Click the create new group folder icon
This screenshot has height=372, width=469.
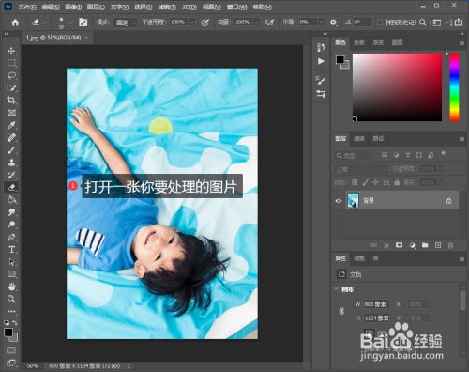click(425, 245)
